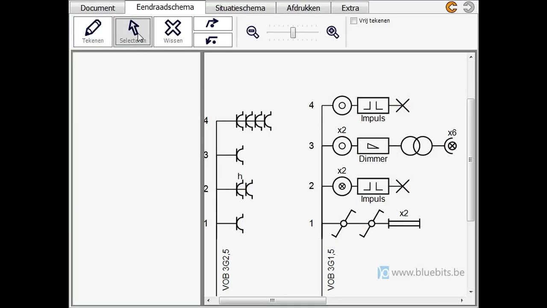Image resolution: width=547 pixels, height=308 pixels.
Task: Click the Dimmer text label
Action: point(373,159)
